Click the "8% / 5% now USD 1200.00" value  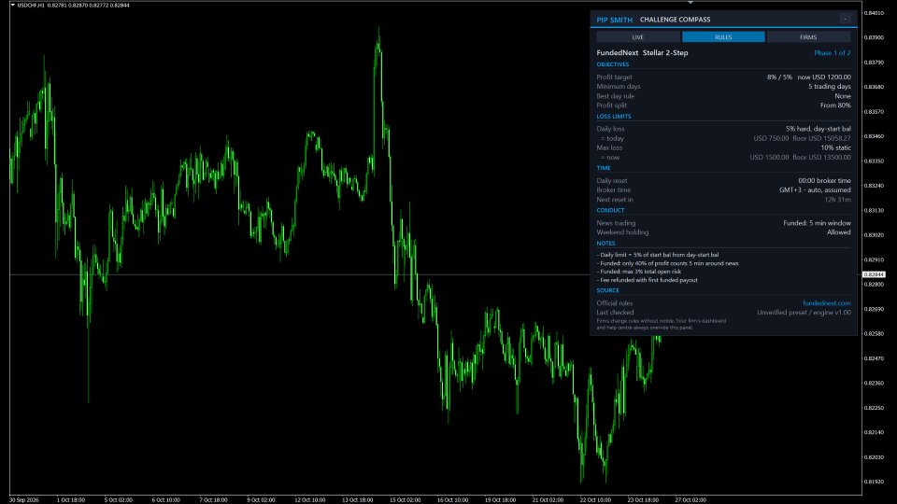[x=809, y=77]
